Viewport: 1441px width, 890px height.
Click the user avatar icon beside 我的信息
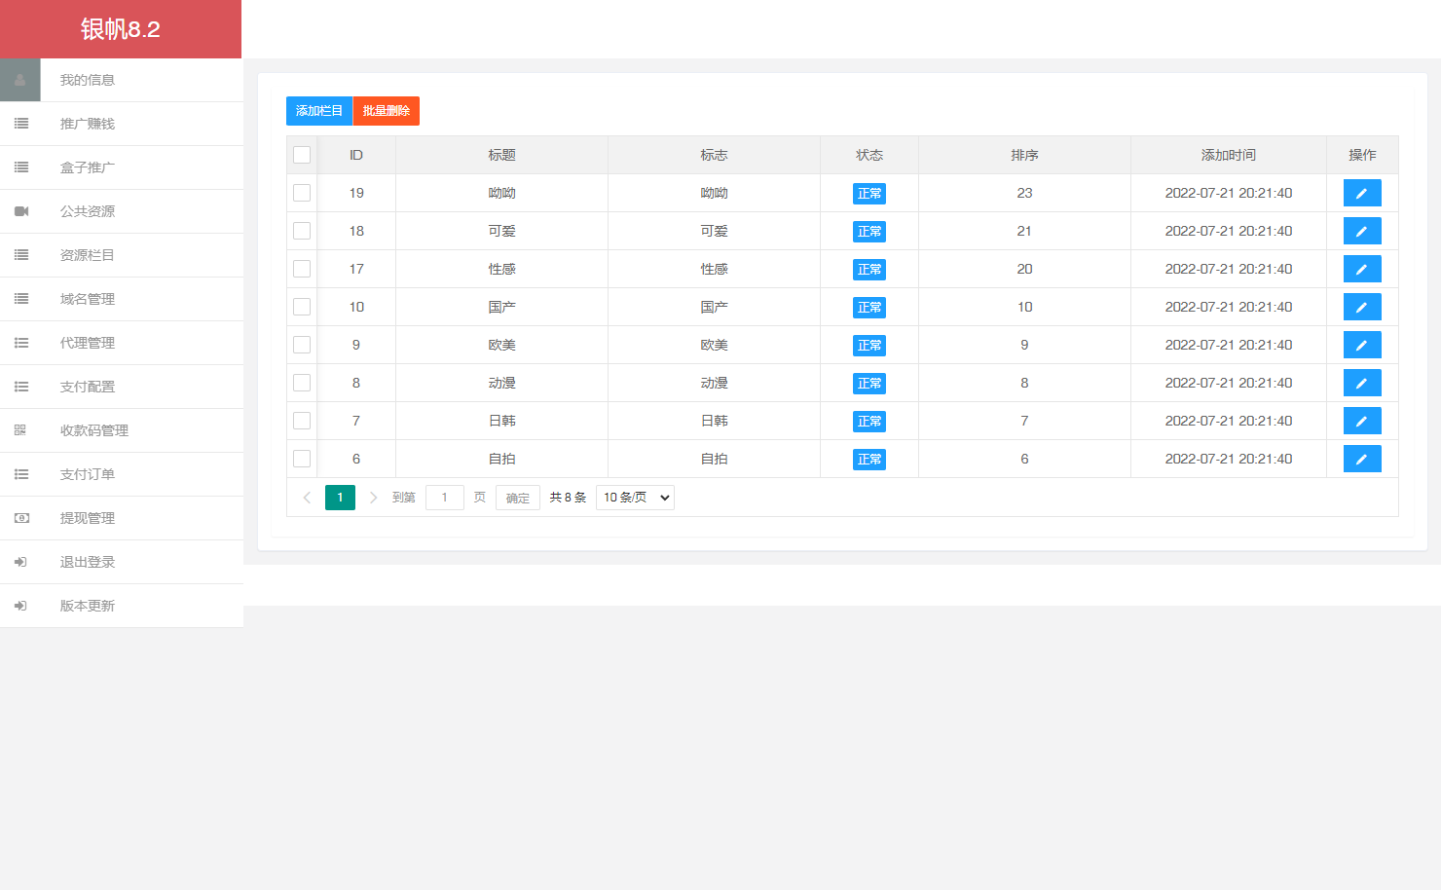pos(20,80)
